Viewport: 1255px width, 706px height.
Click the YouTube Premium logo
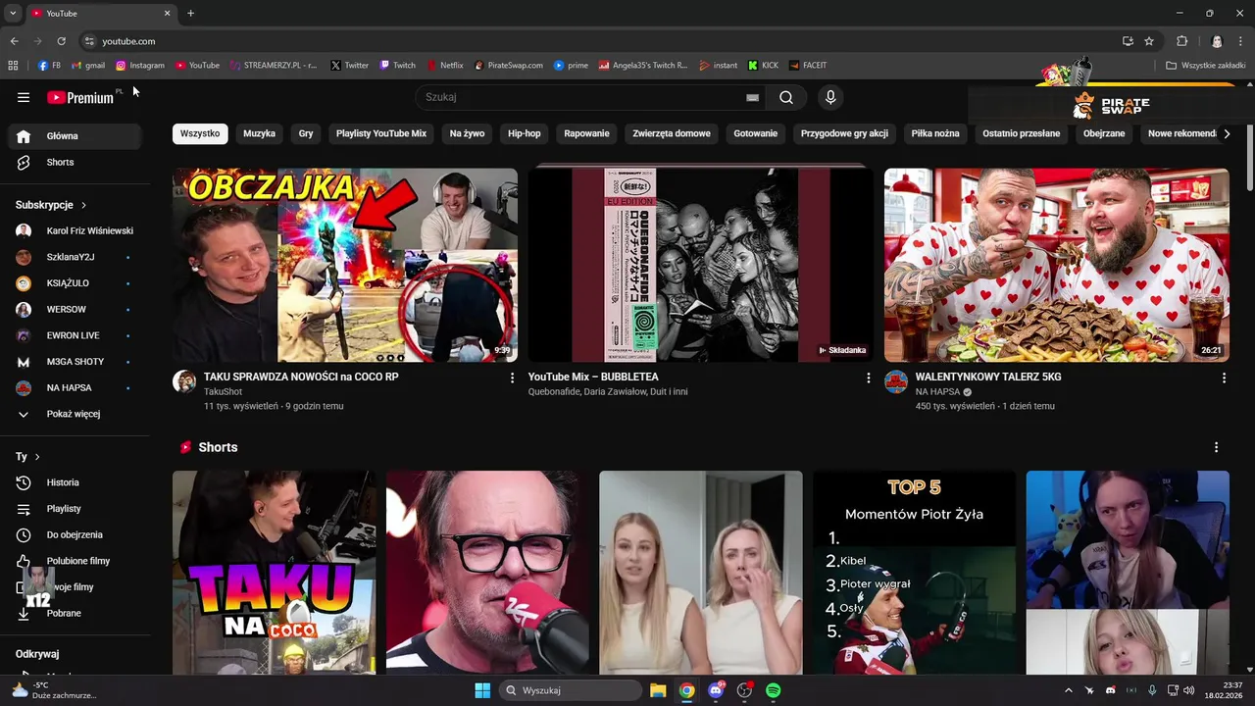(80, 97)
